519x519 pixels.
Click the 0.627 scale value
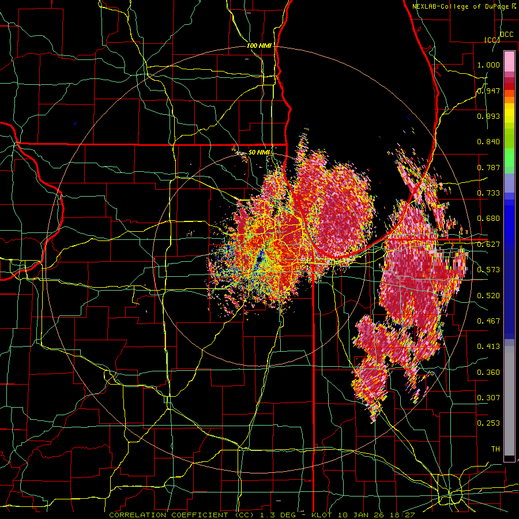[x=488, y=245]
